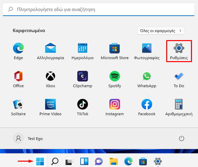Launch Clipchamp video editor
The height and width of the screenshot is (167, 198).
click(83, 79)
